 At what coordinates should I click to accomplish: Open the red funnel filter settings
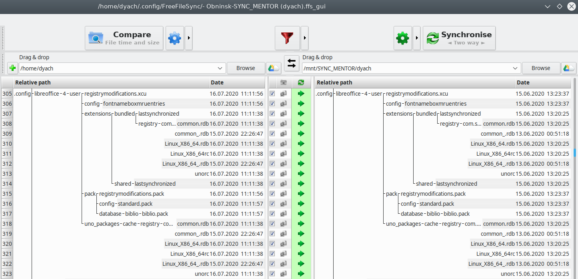[287, 38]
